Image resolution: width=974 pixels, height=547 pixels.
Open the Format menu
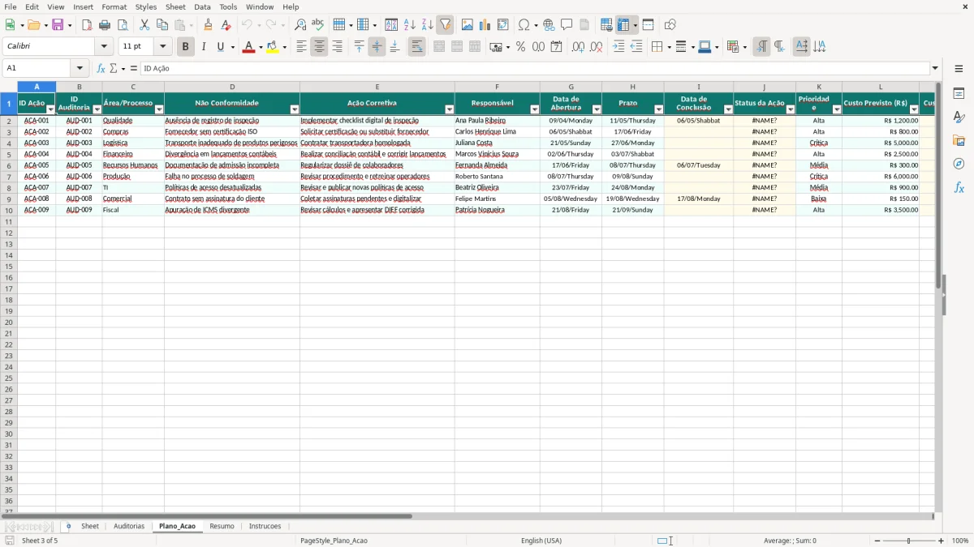point(114,6)
